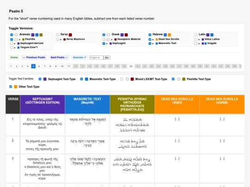The width and height of the screenshot is (250, 187).
Task: Check the Latin group checkbox
Action: pyautogui.click(x=196, y=35)
